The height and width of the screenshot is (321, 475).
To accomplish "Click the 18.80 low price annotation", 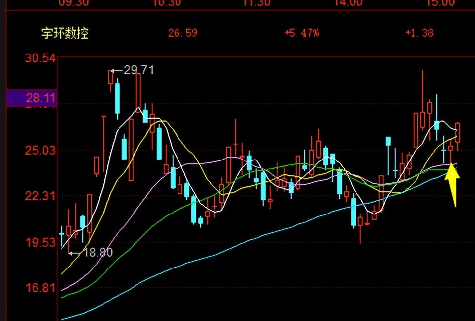I will [98, 252].
